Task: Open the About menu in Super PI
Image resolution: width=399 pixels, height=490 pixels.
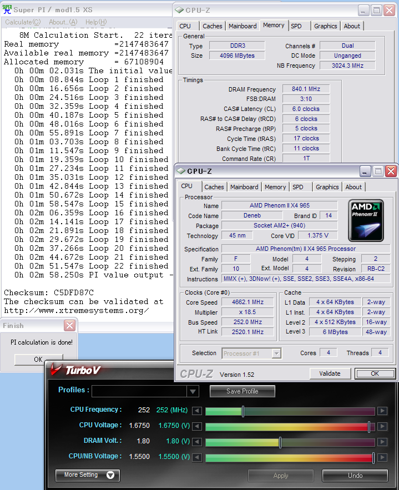Action: (63, 22)
